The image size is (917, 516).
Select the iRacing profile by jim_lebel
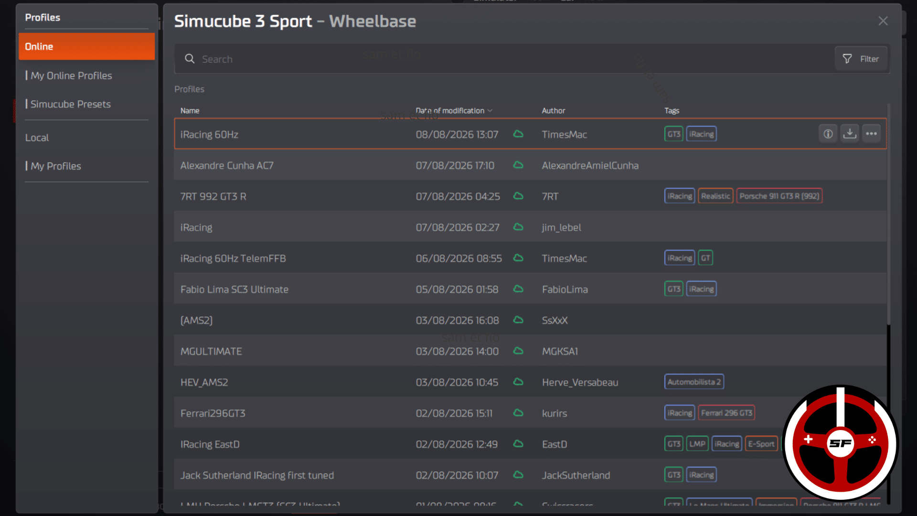(x=196, y=227)
